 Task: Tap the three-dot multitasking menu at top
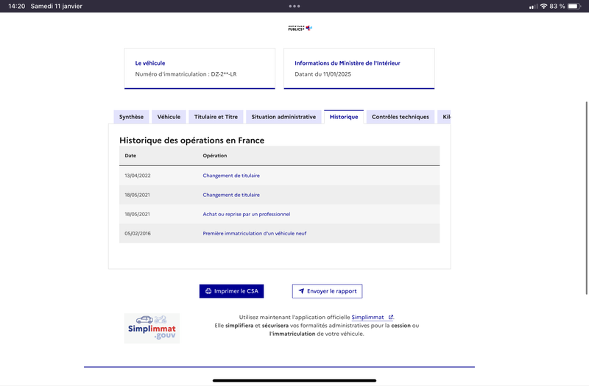click(x=294, y=6)
